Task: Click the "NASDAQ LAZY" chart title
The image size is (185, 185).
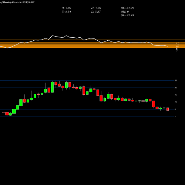Action: tap(27, 2)
